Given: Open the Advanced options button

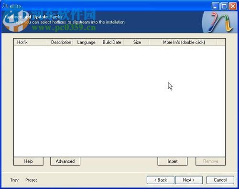Looking at the screenshot, I should point(65,161).
